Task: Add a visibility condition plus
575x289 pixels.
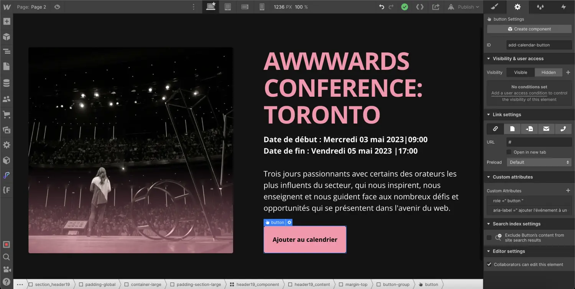Action: 568,72
